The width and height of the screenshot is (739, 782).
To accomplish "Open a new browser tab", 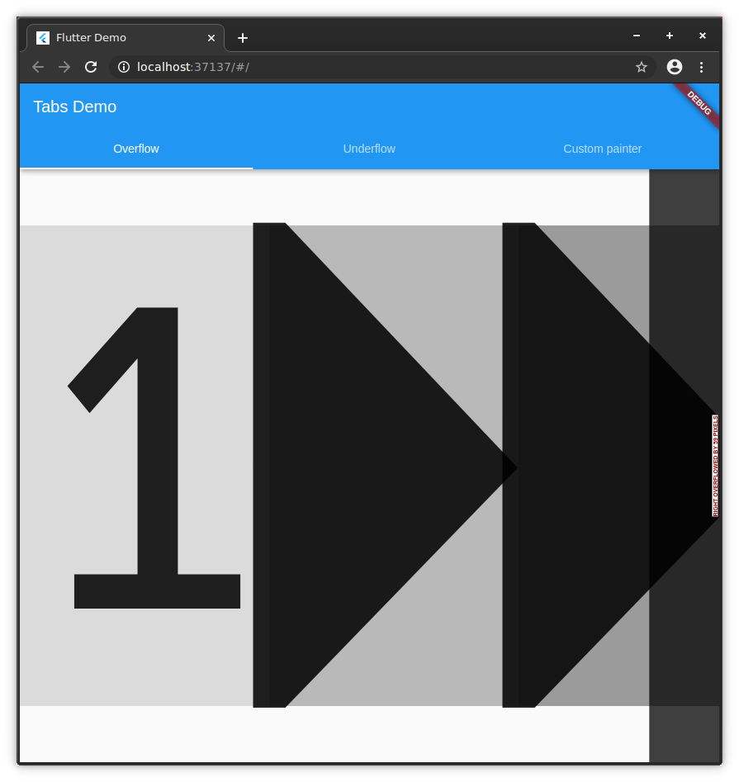I will pyautogui.click(x=242, y=37).
